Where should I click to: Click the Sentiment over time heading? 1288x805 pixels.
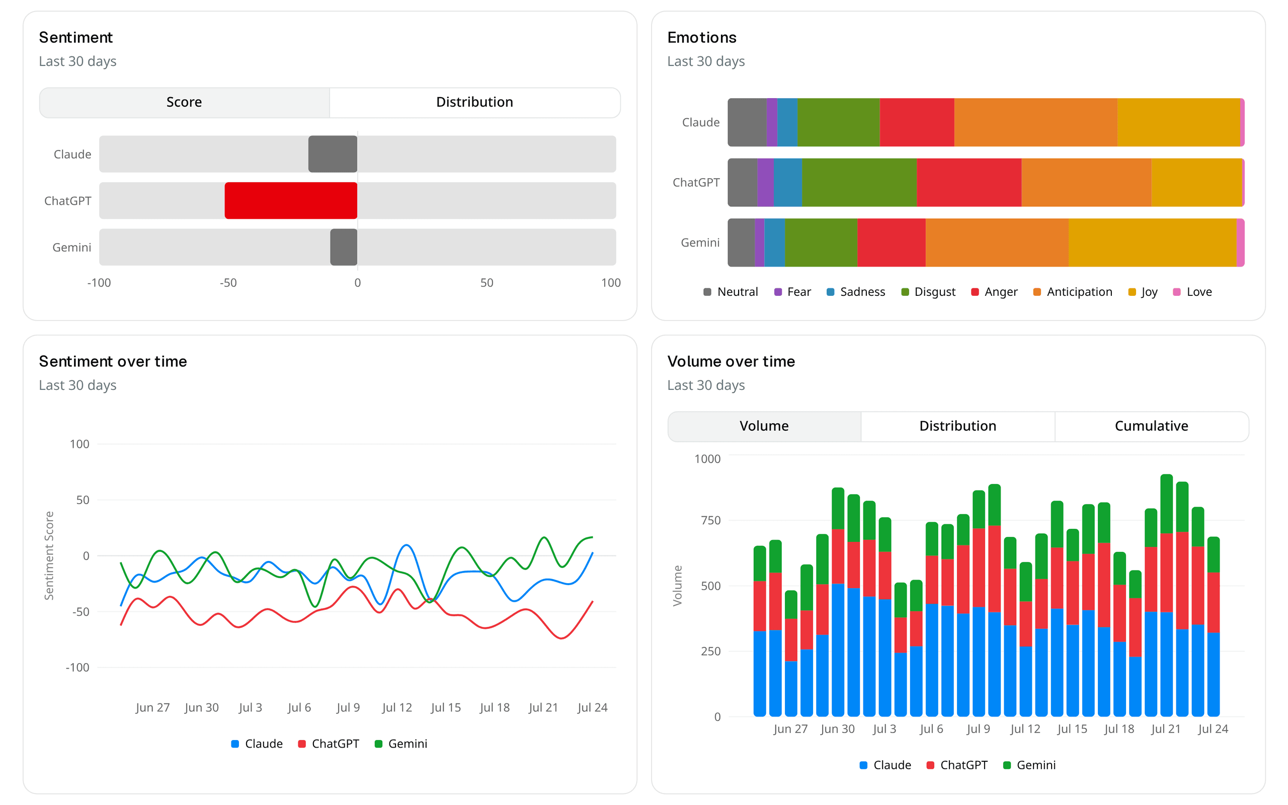[113, 362]
